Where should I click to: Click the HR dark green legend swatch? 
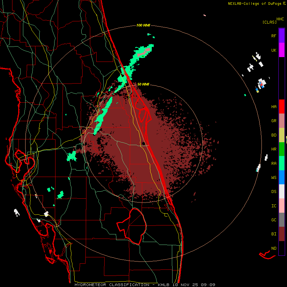coord(282,149)
